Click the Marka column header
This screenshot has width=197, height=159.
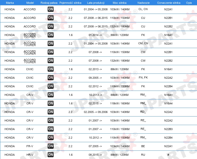(10, 3)
